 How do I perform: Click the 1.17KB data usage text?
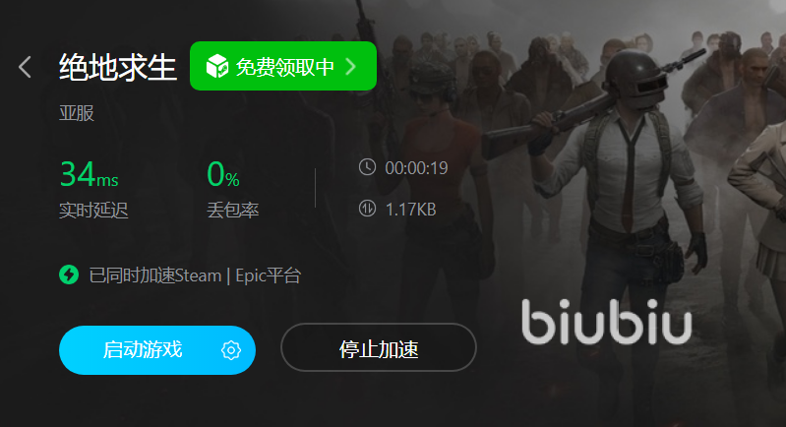pos(410,209)
